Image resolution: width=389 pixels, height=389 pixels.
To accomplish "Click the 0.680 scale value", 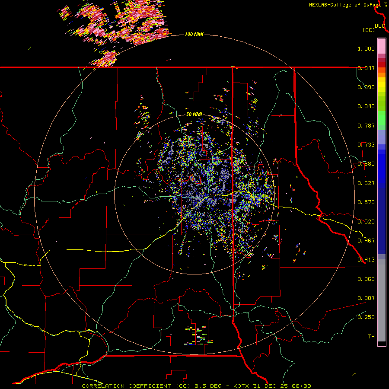I will [x=366, y=164].
